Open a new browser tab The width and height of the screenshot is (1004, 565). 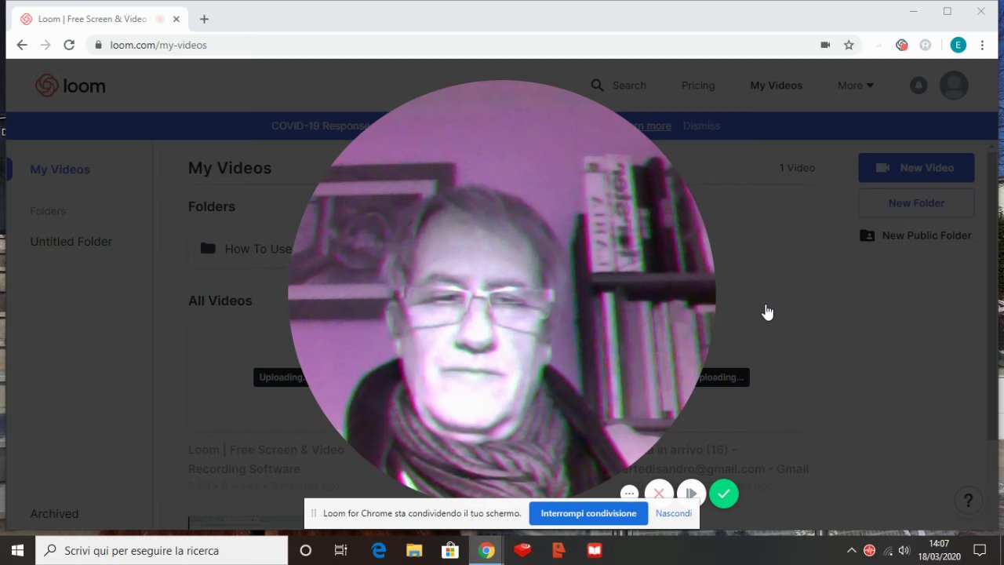(x=204, y=19)
